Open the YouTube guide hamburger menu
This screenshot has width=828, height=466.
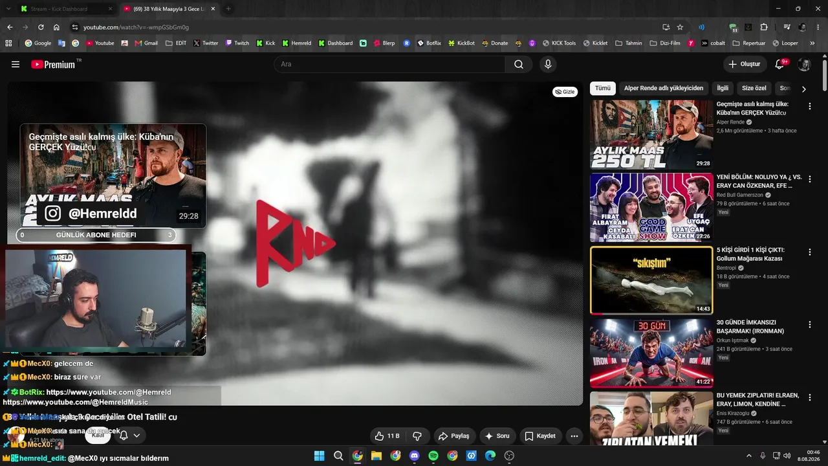16,64
